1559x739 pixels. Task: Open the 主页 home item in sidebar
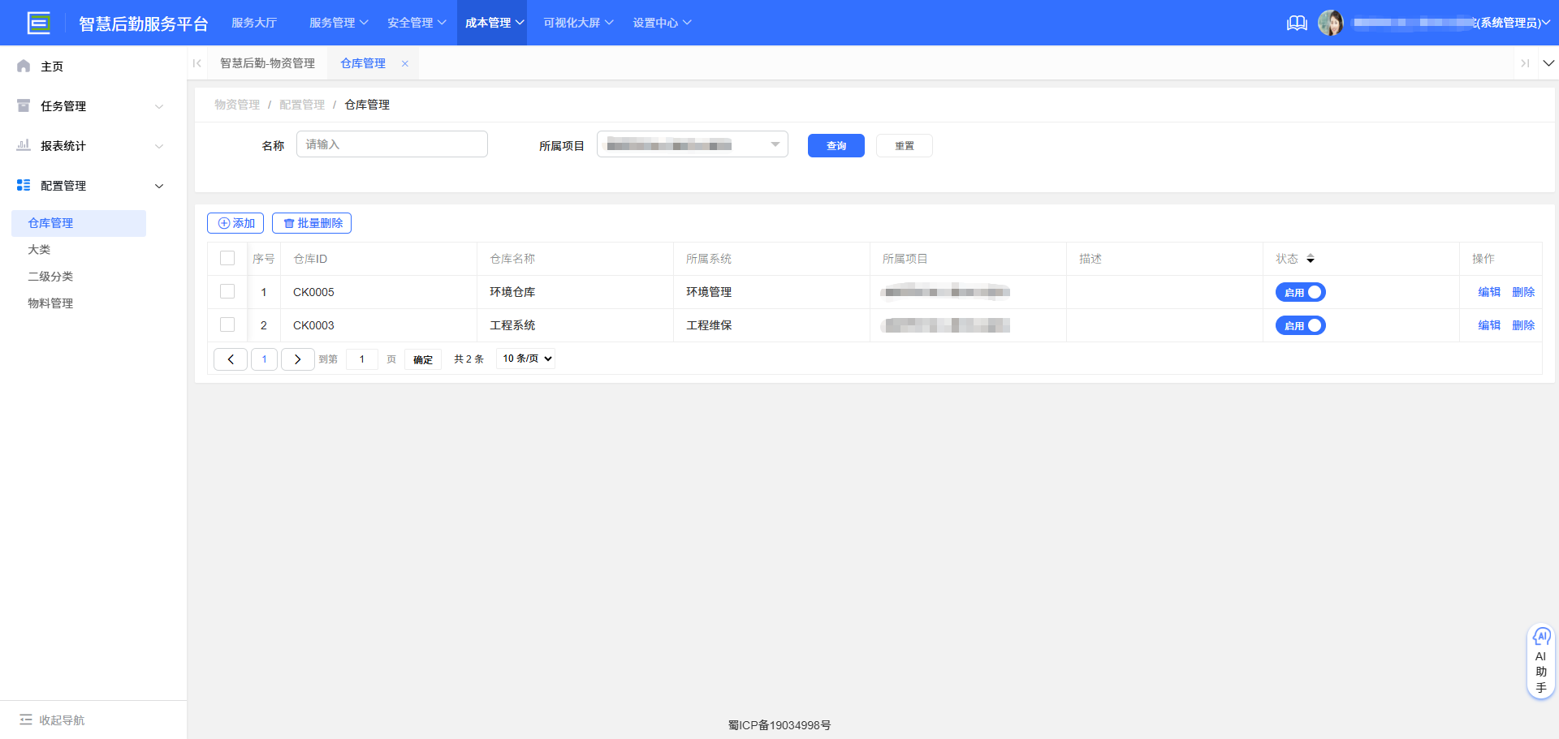(53, 66)
